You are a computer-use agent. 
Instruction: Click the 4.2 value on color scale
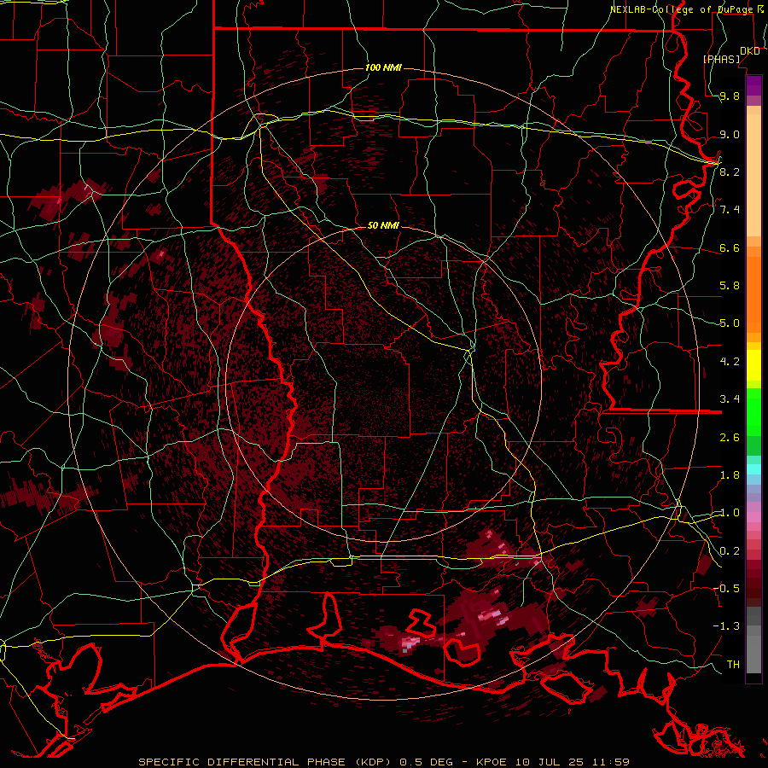coord(730,362)
